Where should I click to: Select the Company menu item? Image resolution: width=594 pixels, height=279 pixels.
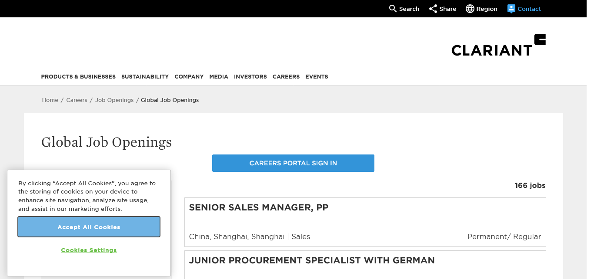click(x=189, y=77)
